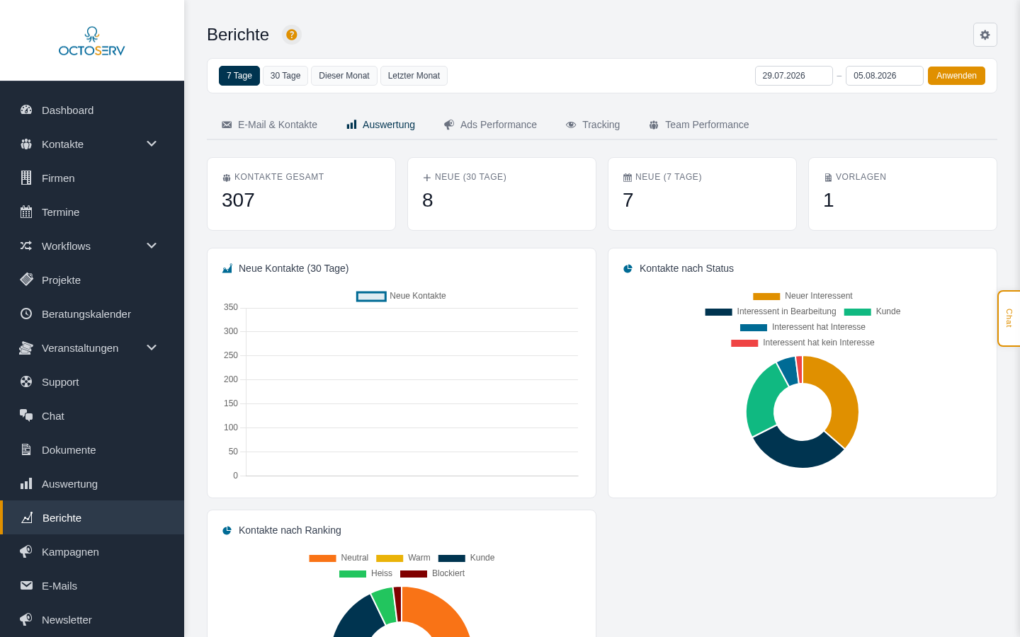The width and height of the screenshot is (1020, 637).
Task: Toggle Interessent in Bearbeitung legend entry
Action: tap(771, 311)
